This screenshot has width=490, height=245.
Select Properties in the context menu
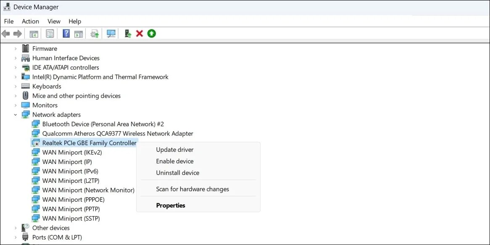pos(171,205)
